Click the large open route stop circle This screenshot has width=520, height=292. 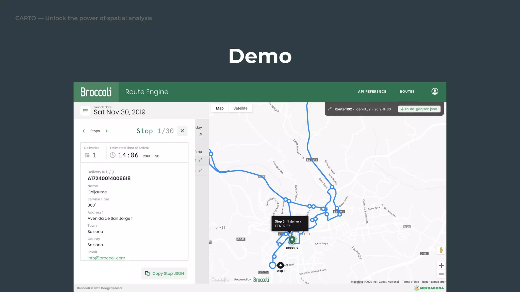[x=272, y=265]
